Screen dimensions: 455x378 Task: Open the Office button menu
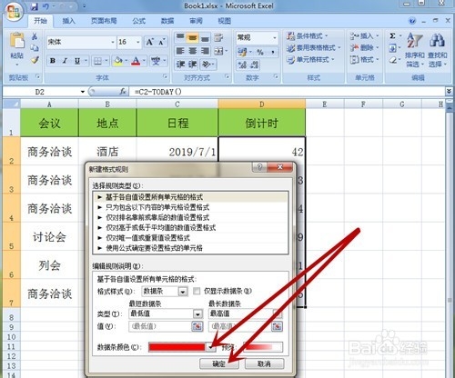point(13,12)
